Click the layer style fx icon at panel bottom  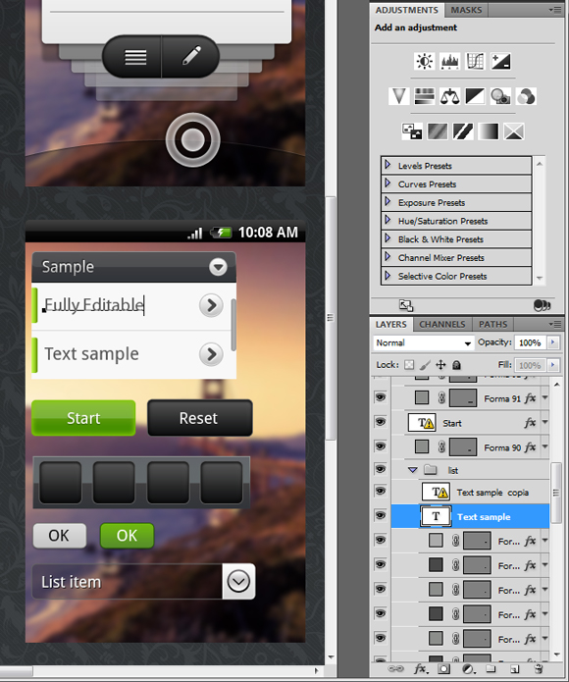click(420, 669)
